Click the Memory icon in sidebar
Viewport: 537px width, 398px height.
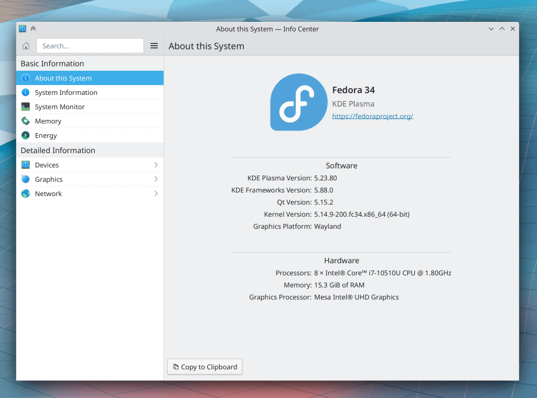[25, 121]
